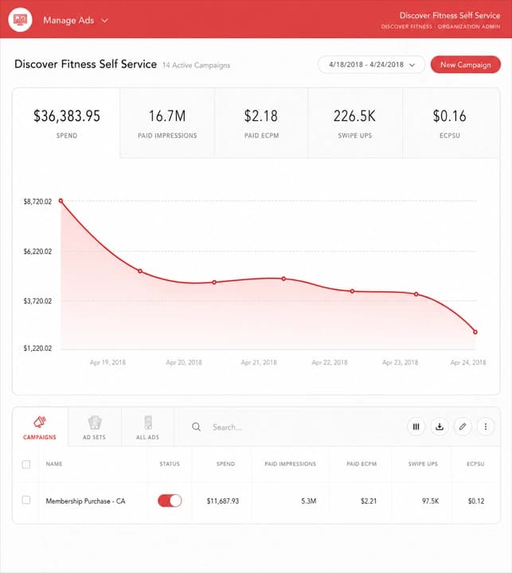Click the $0.12 eCPSU cell
The image size is (512, 573).
[x=476, y=501]
